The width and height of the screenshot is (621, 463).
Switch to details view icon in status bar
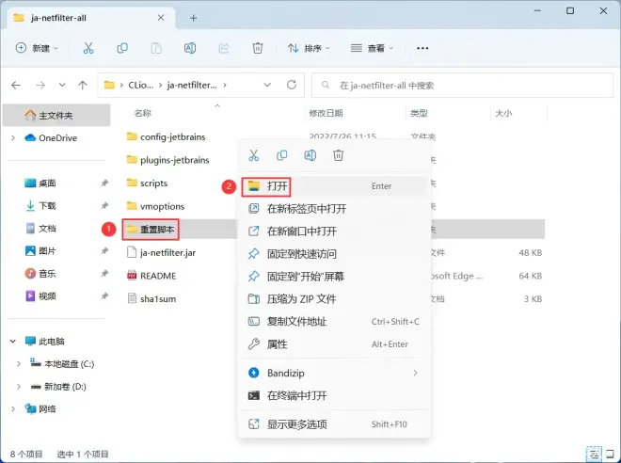[x=594, y=454]
